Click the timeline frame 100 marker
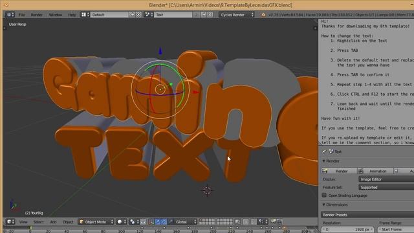The width and height of the screenshot is (414, 233). [121, 231]
